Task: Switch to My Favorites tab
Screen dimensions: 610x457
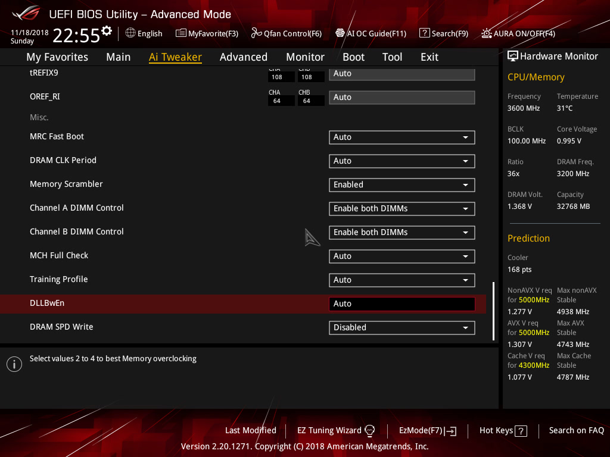Action: pyautogui.click(x=57, y=57)
